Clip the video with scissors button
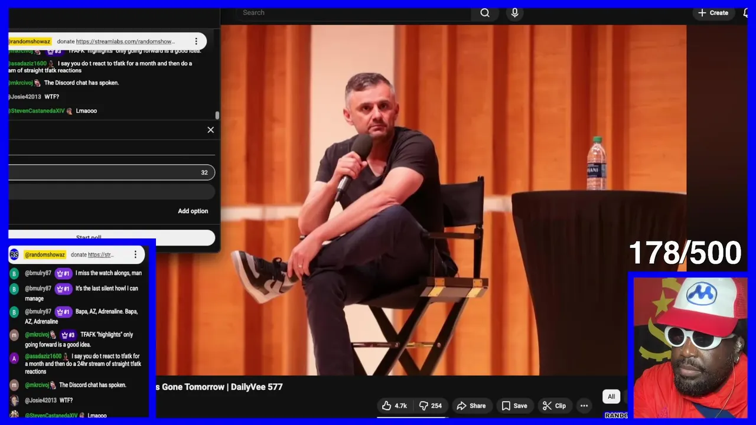The height and width of the screenshot is (425, 756). coord(554,406)
